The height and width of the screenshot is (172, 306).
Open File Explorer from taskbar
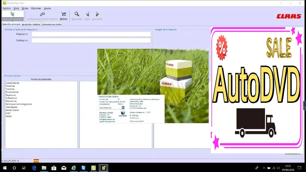pyautogui.click(x=44, y=168)
